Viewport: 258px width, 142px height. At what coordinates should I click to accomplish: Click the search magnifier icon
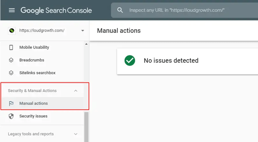(120, 10)
